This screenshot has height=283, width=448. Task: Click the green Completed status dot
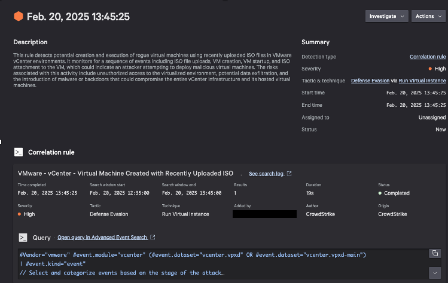[380, 193]
